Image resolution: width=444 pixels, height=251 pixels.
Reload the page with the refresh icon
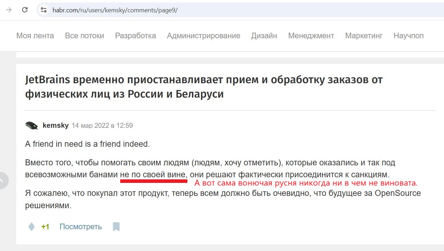coord(25,10)
